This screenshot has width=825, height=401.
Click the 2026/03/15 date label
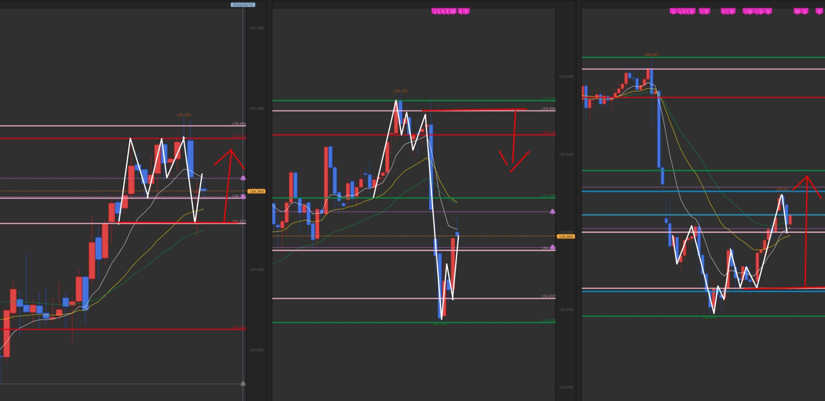point(243,5)
